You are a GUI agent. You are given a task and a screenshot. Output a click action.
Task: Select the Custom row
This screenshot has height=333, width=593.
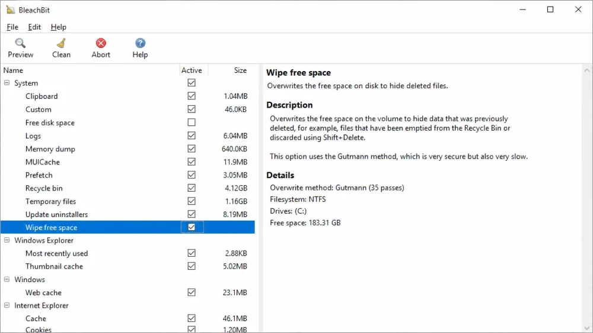tap(127, 109)
